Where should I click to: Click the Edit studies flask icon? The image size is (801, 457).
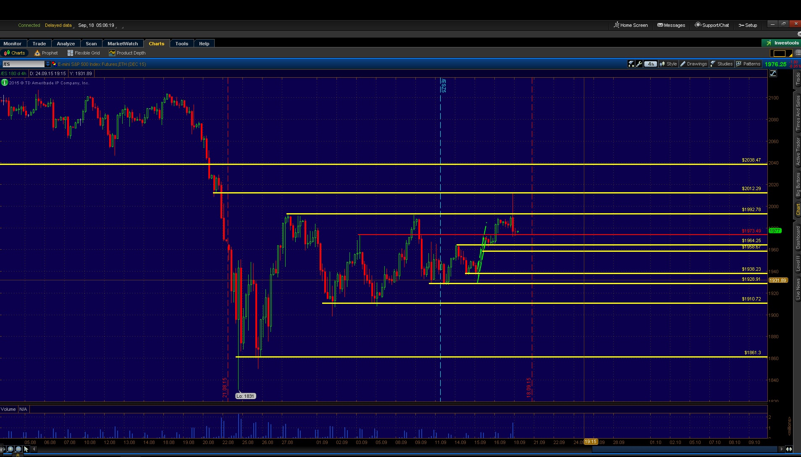631,64
